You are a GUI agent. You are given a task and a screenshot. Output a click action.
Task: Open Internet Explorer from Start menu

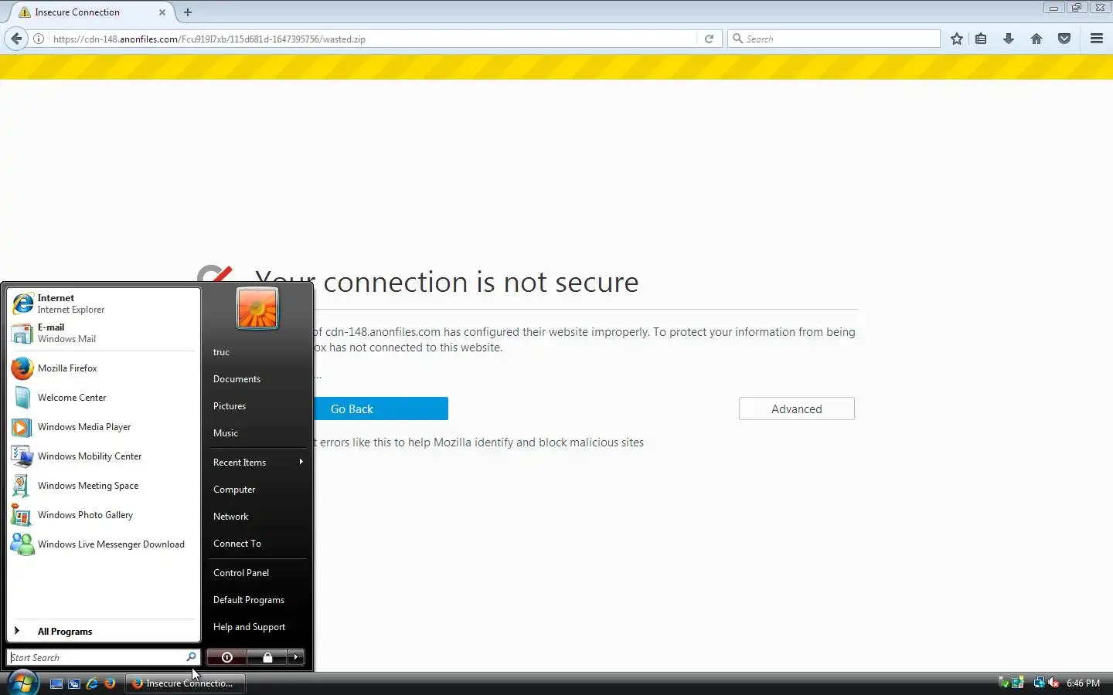click(x=104, y=303)
